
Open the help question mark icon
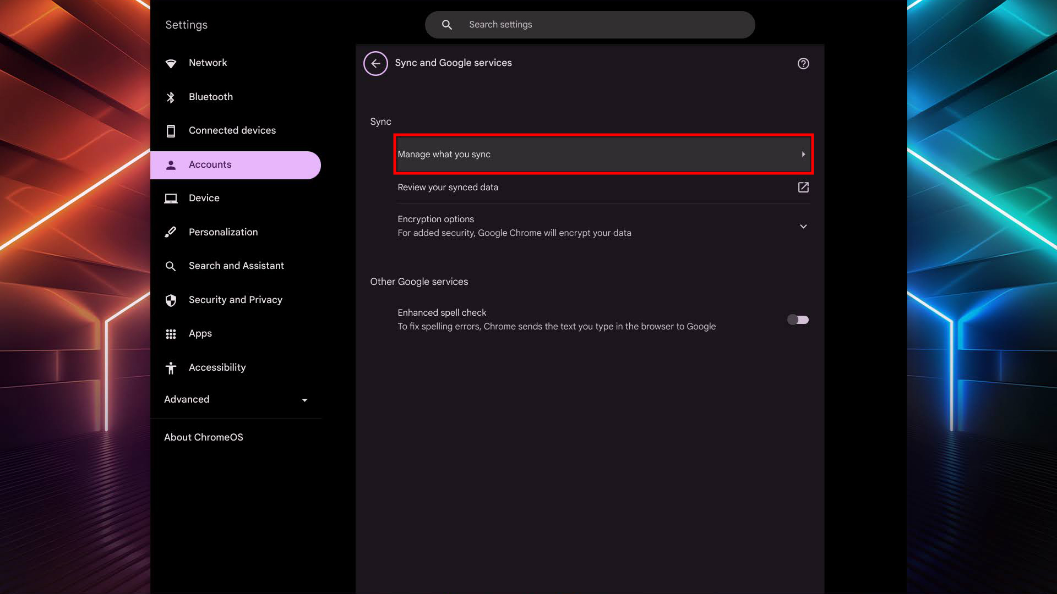tap(803, 63)
